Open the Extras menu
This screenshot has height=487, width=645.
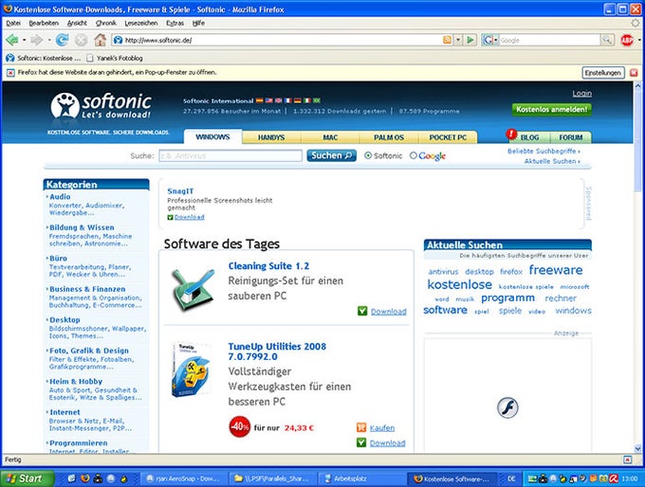[x=175, y=23]
